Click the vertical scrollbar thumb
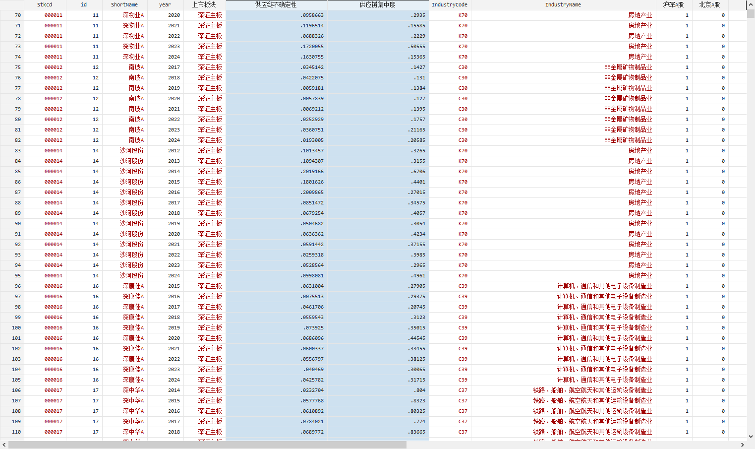The width and height of the screenshot is (755, 449). pos(751,13)
